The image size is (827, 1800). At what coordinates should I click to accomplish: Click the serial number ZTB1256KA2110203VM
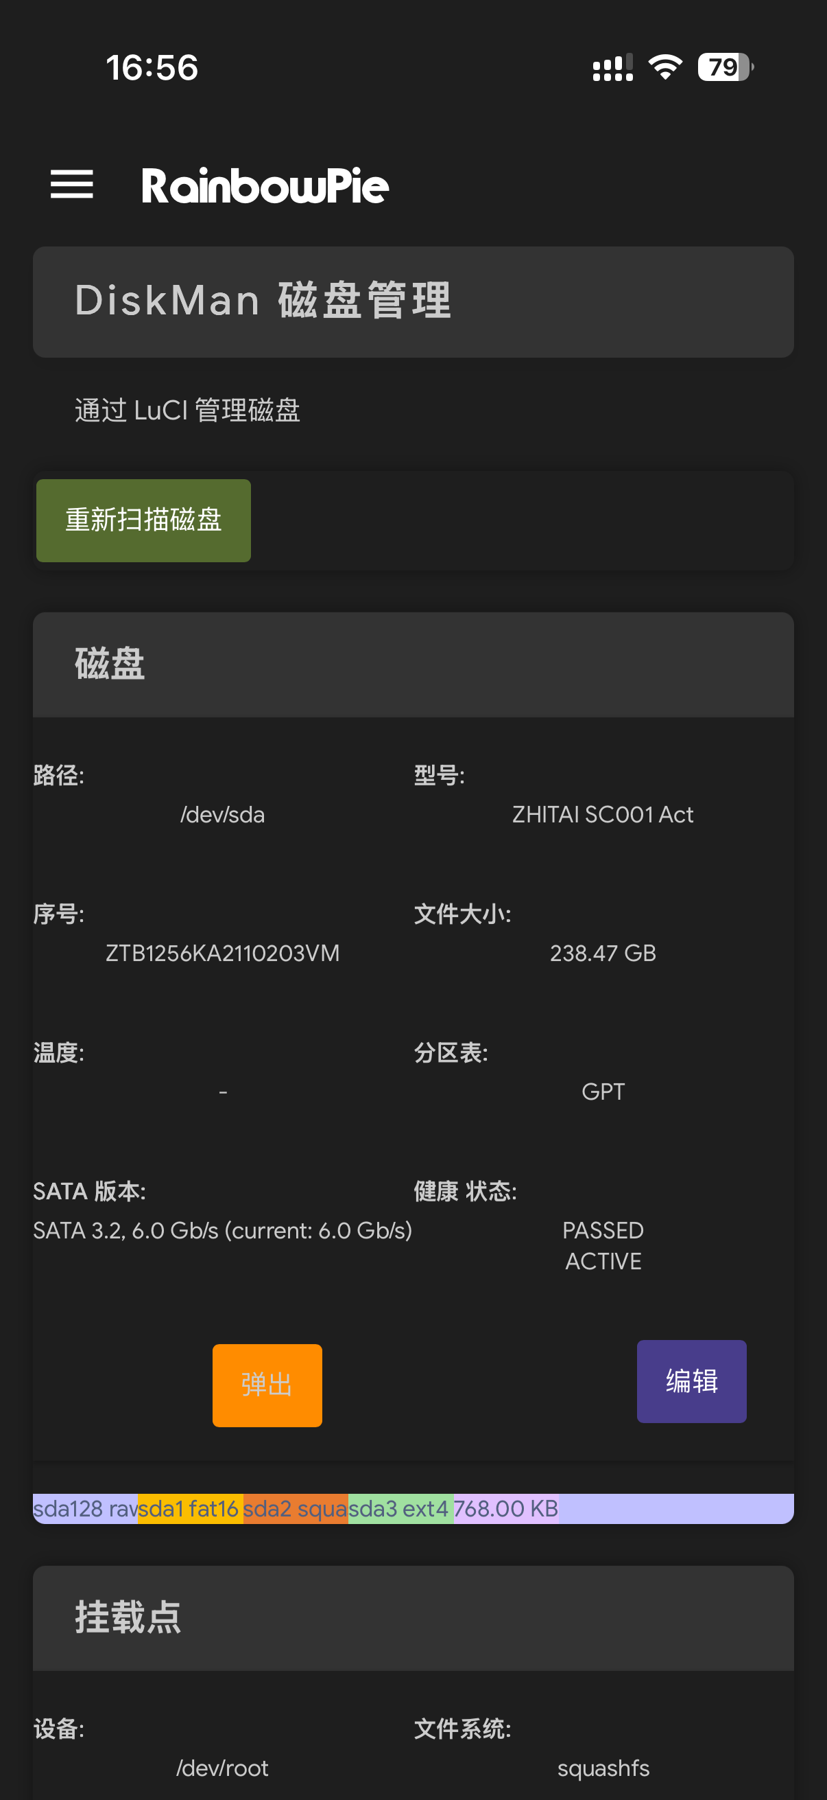tap(223, 952)
